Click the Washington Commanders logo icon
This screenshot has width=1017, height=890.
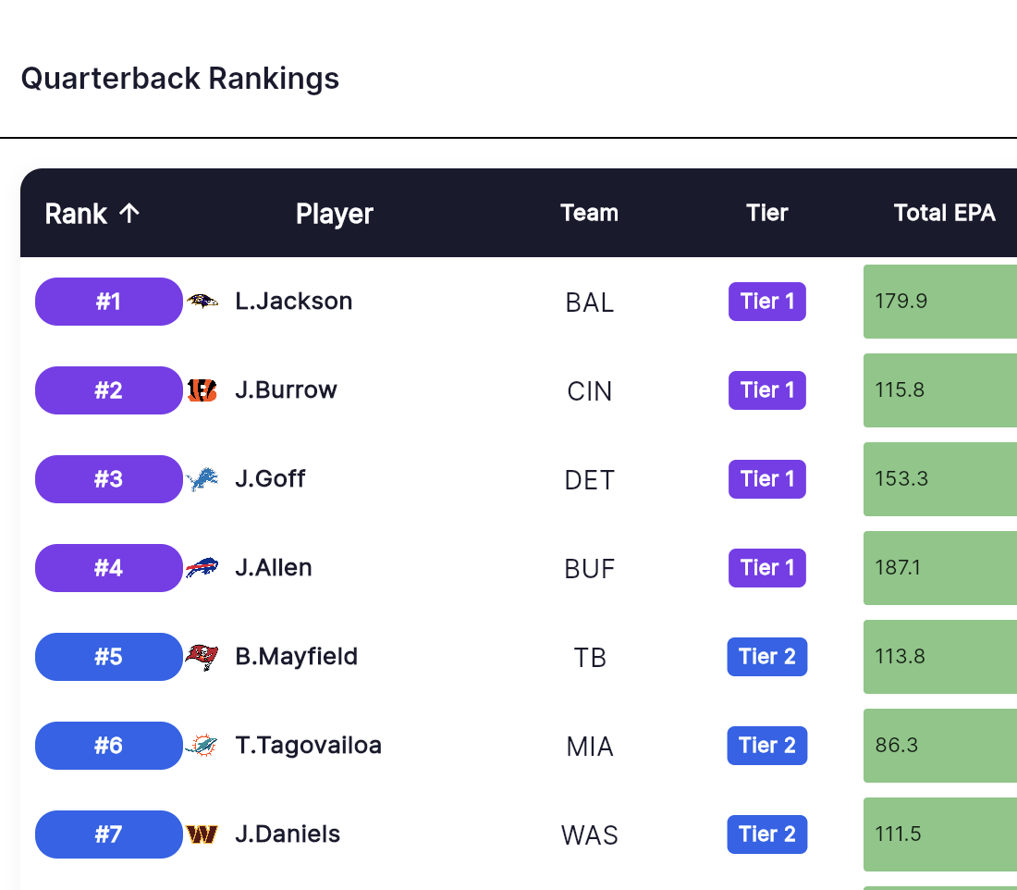coord(202,834)
